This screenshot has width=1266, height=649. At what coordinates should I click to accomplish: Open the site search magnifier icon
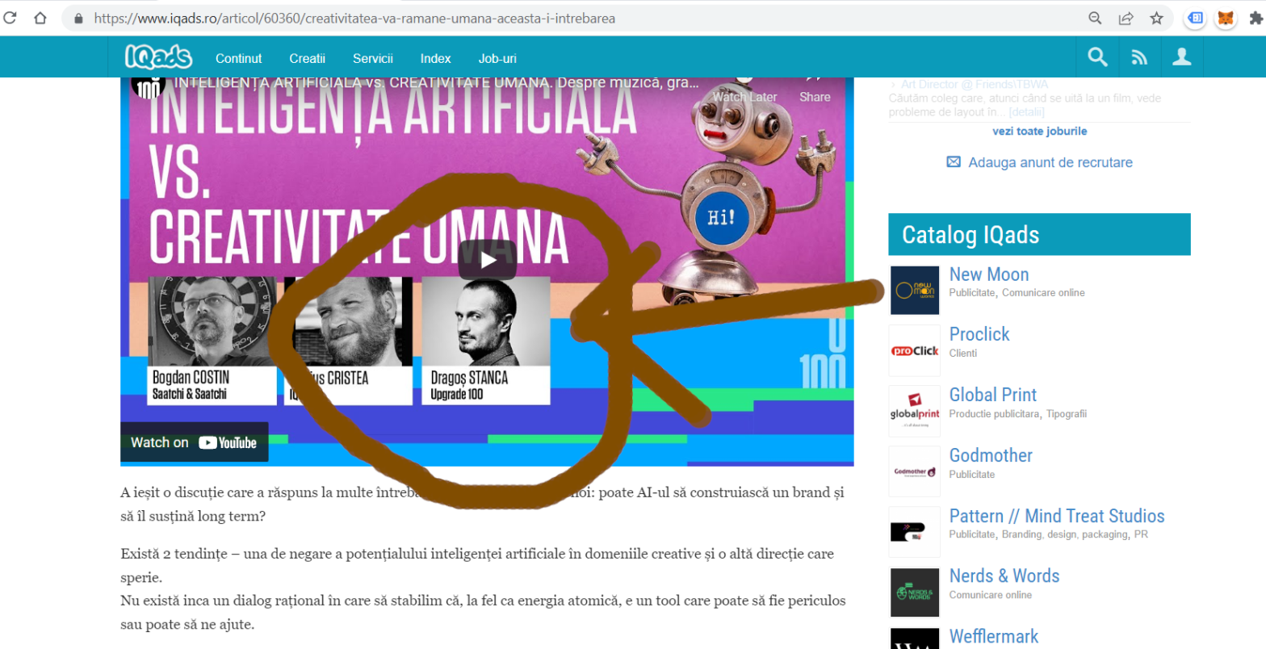(x=1097, y=57)
